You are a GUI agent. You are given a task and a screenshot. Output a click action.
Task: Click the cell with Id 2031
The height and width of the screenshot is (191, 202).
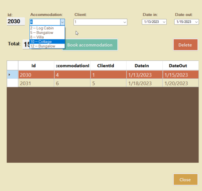(x=36, y=83)
